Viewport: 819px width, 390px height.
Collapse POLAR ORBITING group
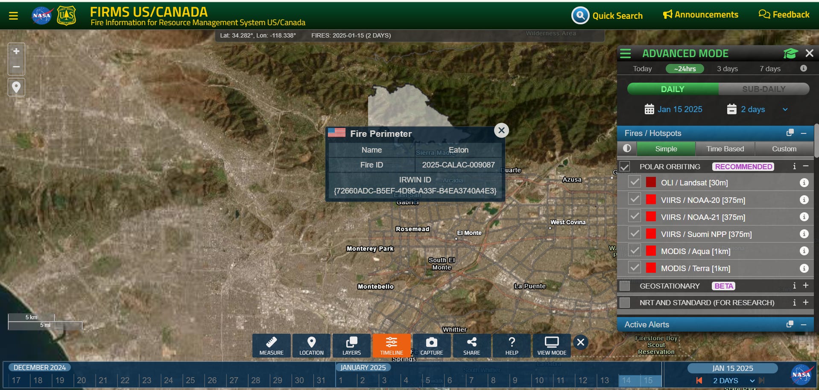click(x=806, y=166)
